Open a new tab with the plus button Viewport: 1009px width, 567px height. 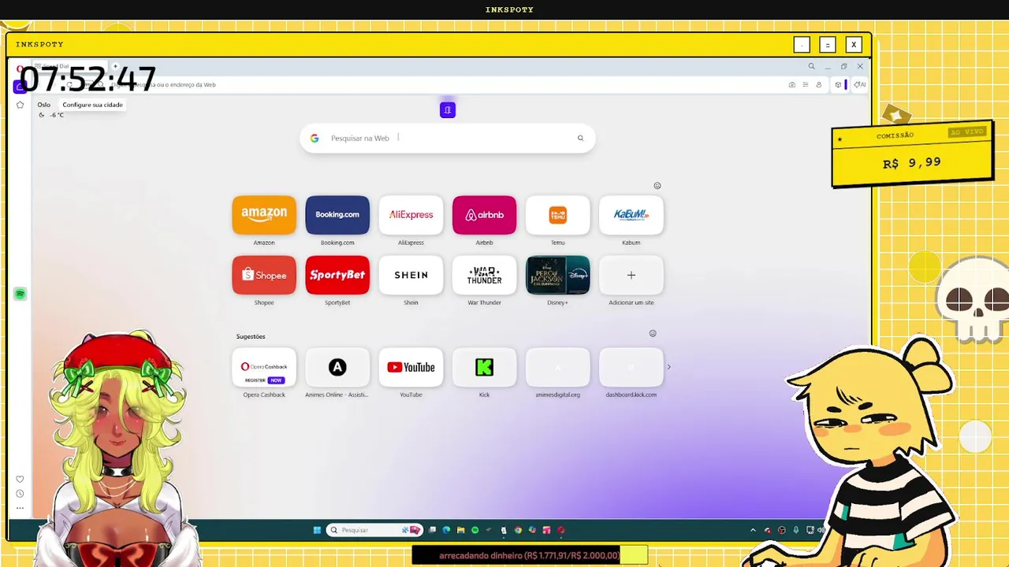[115, 66]
